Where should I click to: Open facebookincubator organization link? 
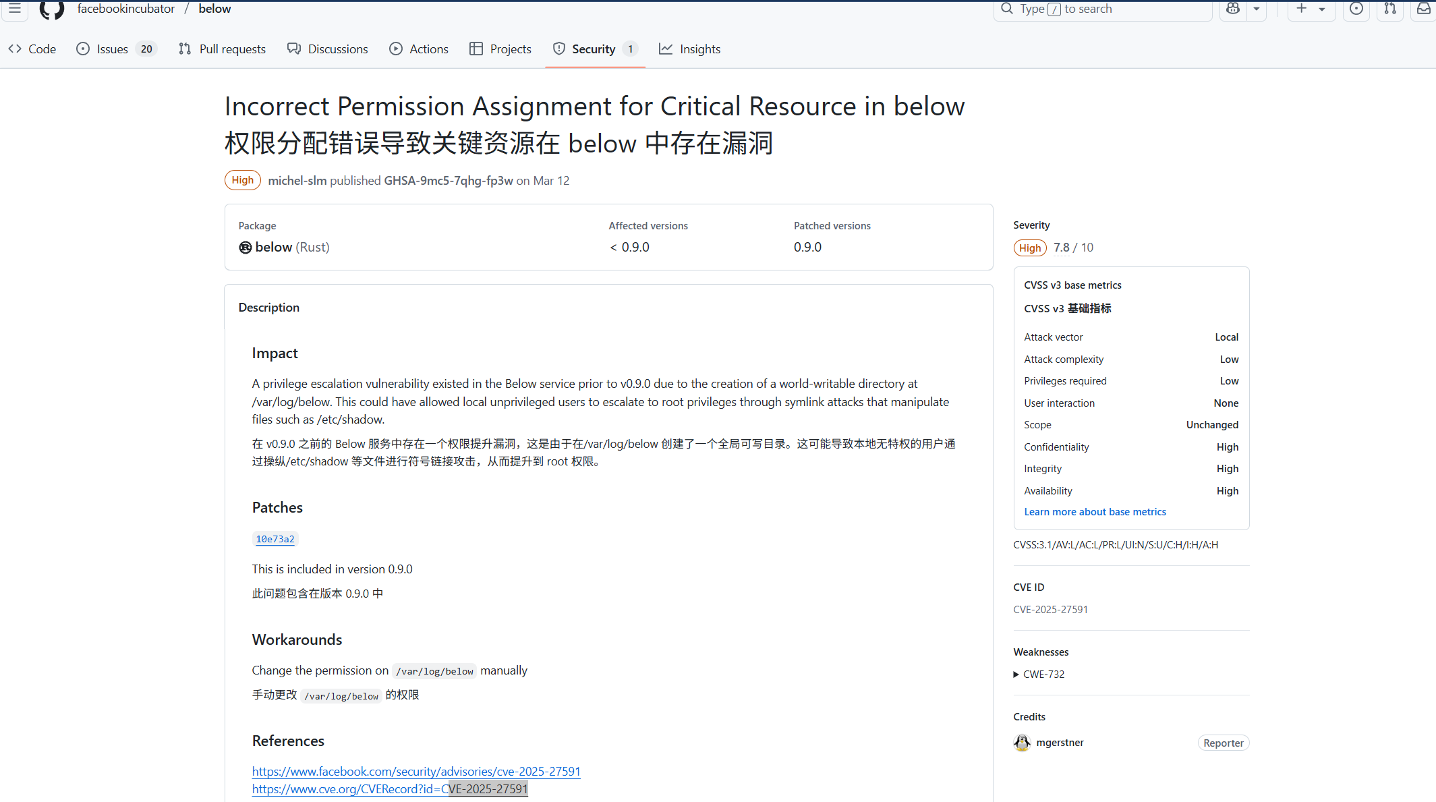coord(125,9)
